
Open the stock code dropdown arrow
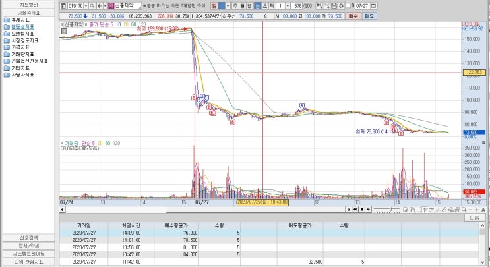click(x=86, y=6)
